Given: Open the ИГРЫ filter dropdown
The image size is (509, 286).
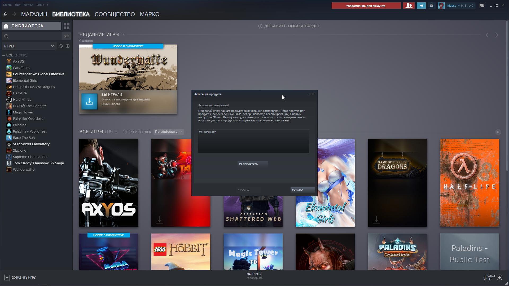Looking at the screenshot, I should click(29, 46).
